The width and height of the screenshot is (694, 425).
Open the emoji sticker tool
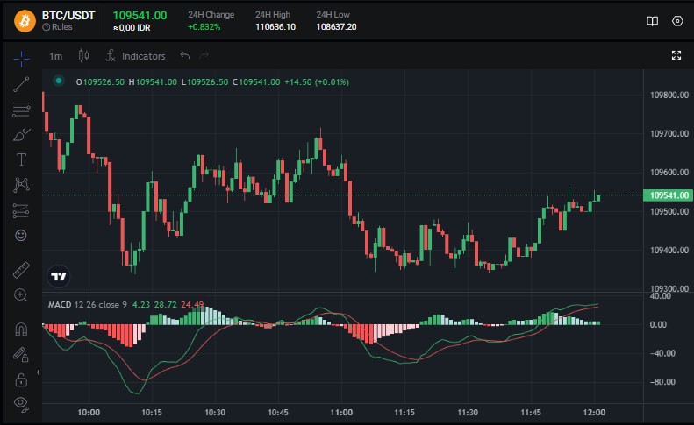pyautogui.click(x=21, y=236)
